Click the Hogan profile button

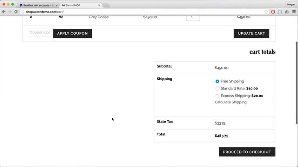pos(291,4)
